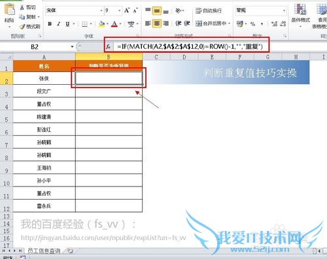Expand the font color dropdown arrow
The width and height of the screenshot is (327, 259).
pyautogui.click(x=120, y=23)
